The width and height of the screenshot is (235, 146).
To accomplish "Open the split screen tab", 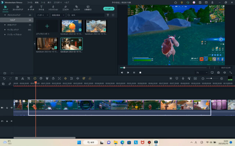I will click(x=88, y=8).
